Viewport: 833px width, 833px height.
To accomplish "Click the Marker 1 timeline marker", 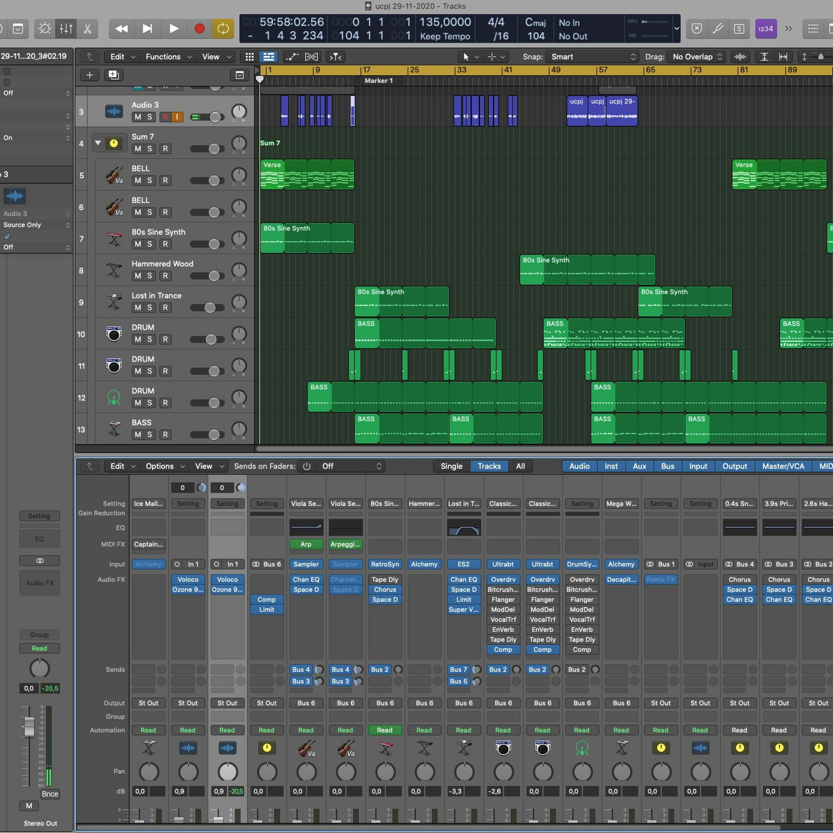I will click(x=378, y=81).
